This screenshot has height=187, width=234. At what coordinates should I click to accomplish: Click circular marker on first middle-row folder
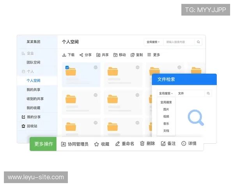(x=96, y=95)
